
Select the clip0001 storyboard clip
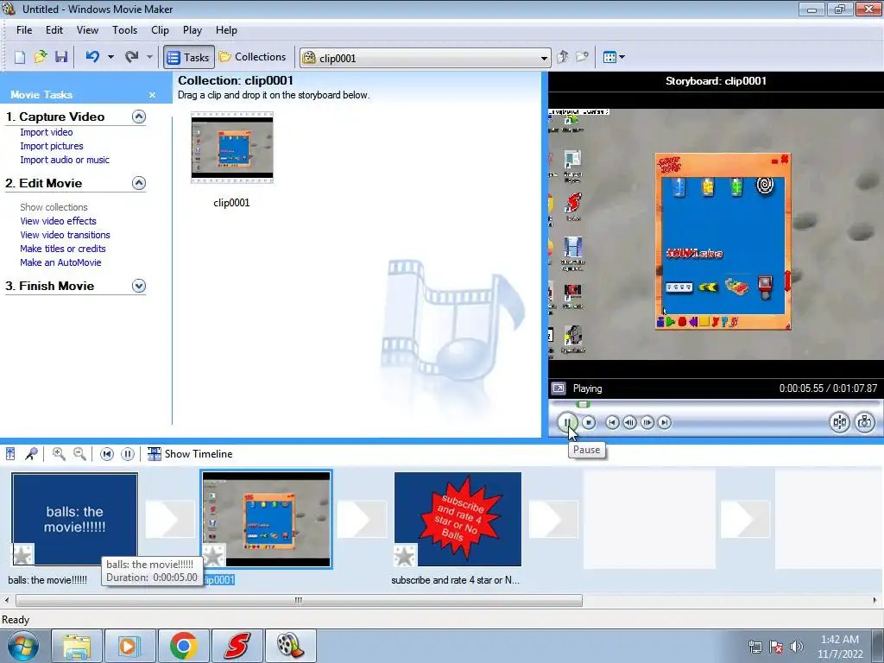[267, 519]
